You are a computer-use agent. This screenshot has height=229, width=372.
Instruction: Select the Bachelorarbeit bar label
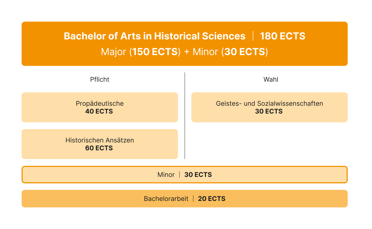click(166, 199)
